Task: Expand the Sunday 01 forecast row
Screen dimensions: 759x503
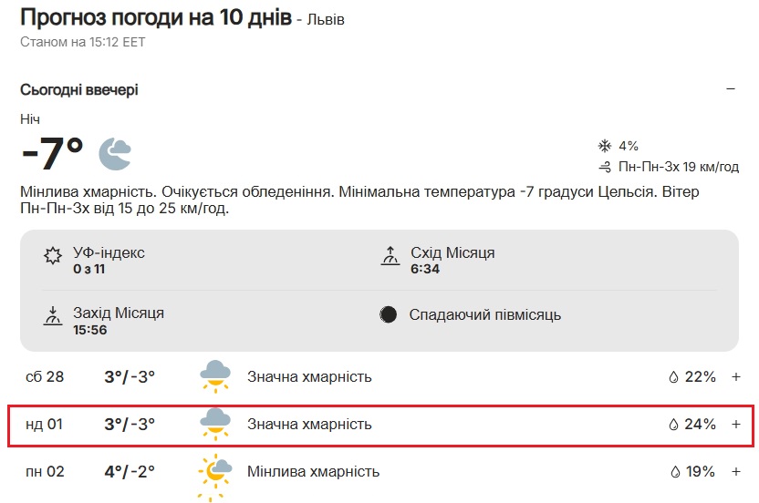Action: pos(736,425)
